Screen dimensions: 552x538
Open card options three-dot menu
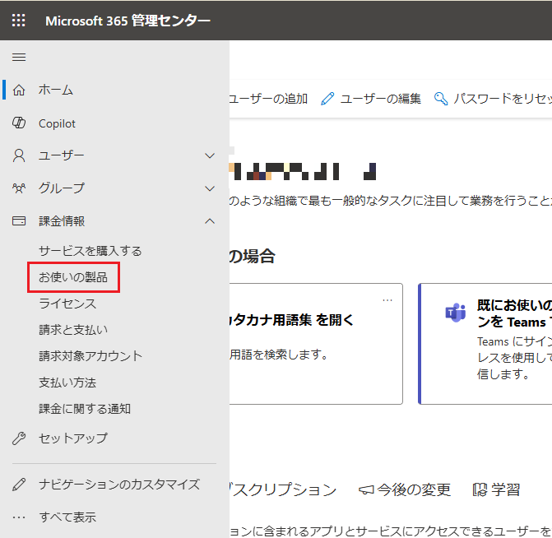point(387,300)
